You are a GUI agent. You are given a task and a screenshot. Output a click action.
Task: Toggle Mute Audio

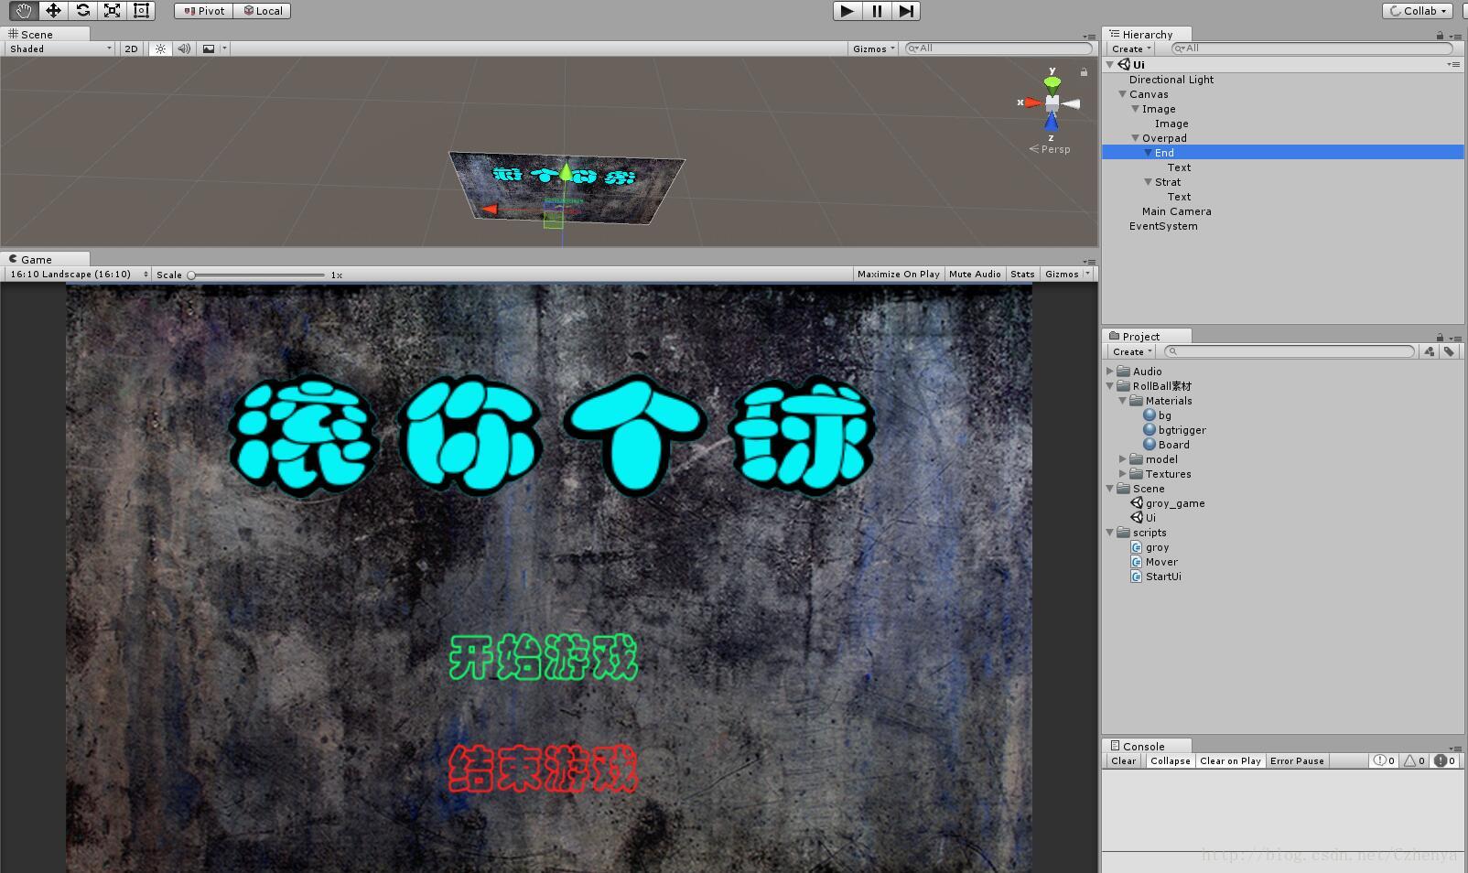(975, 275)
